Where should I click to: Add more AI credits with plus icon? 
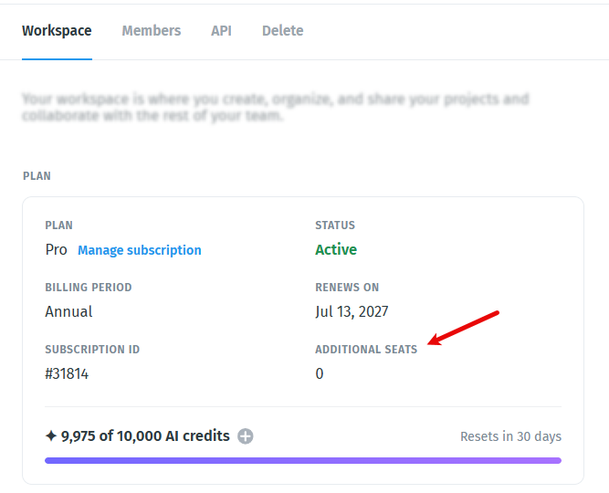click(246, 436)
